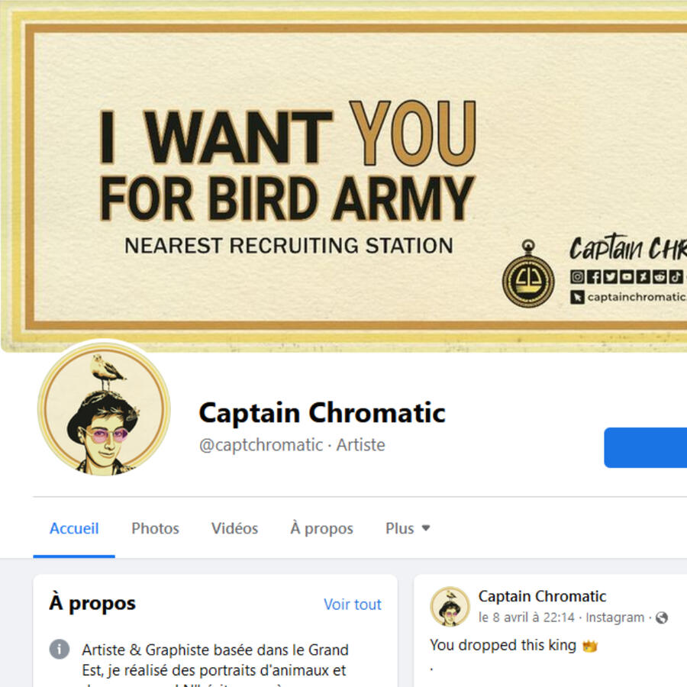The image size is (687, 687).
Task: Click the TikTok icon in the banner
Action: pyautogui.click(x=676, y=277)
